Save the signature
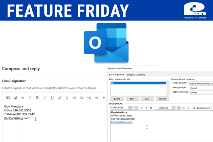 pyautogui.click(x=147, y=99)
